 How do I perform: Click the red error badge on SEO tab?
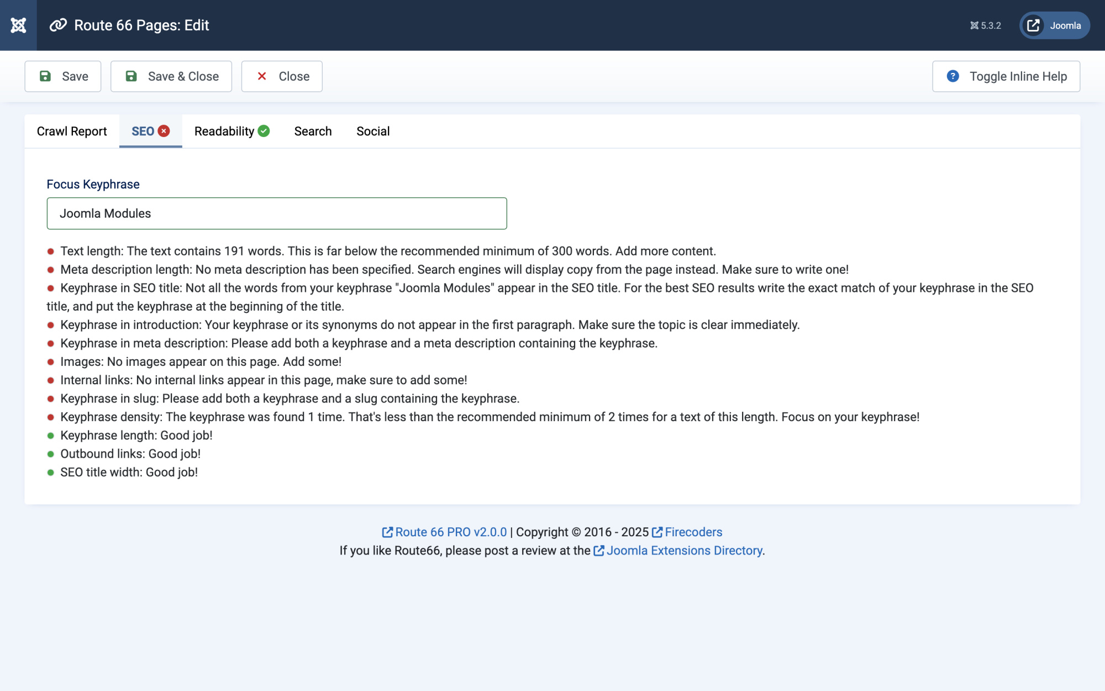click(x=164, y=131)
